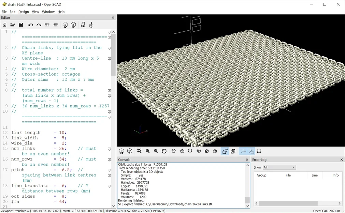The height and width of the screenshot is (213, 345).
Task: Click the Send to 3D printer icon
Action: coord(91,25)
